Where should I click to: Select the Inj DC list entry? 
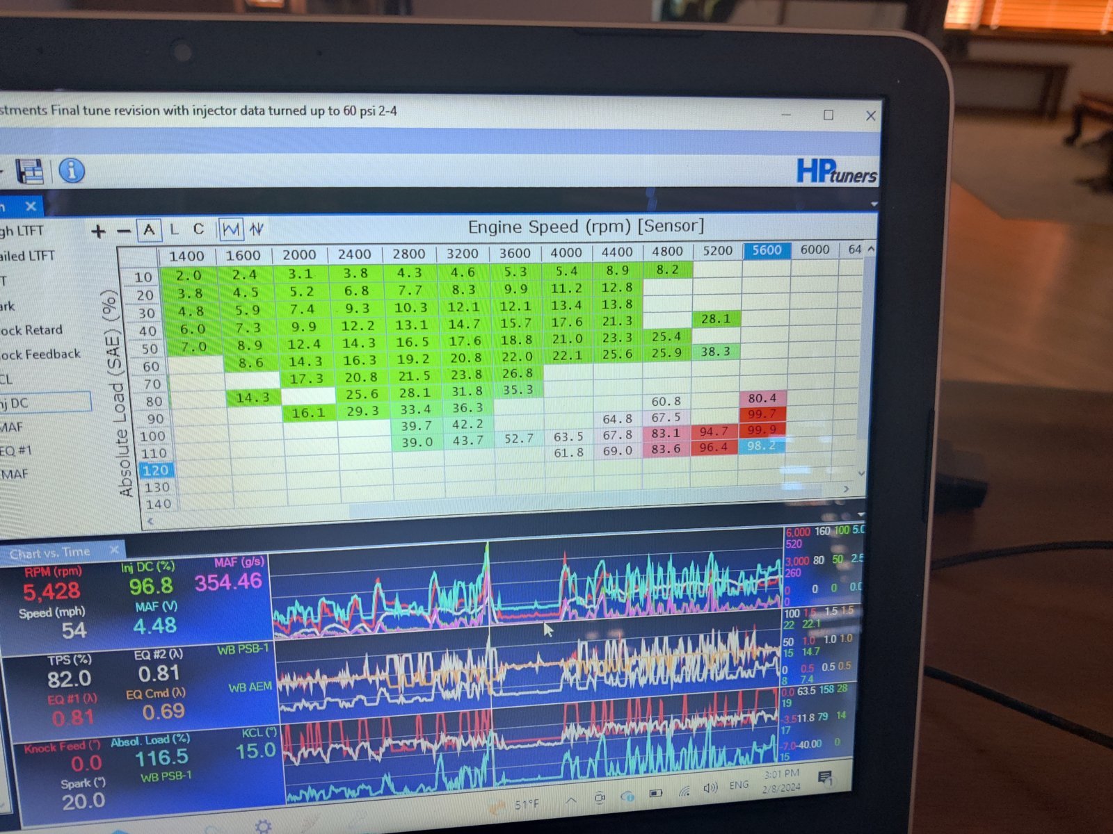(45, 402)
